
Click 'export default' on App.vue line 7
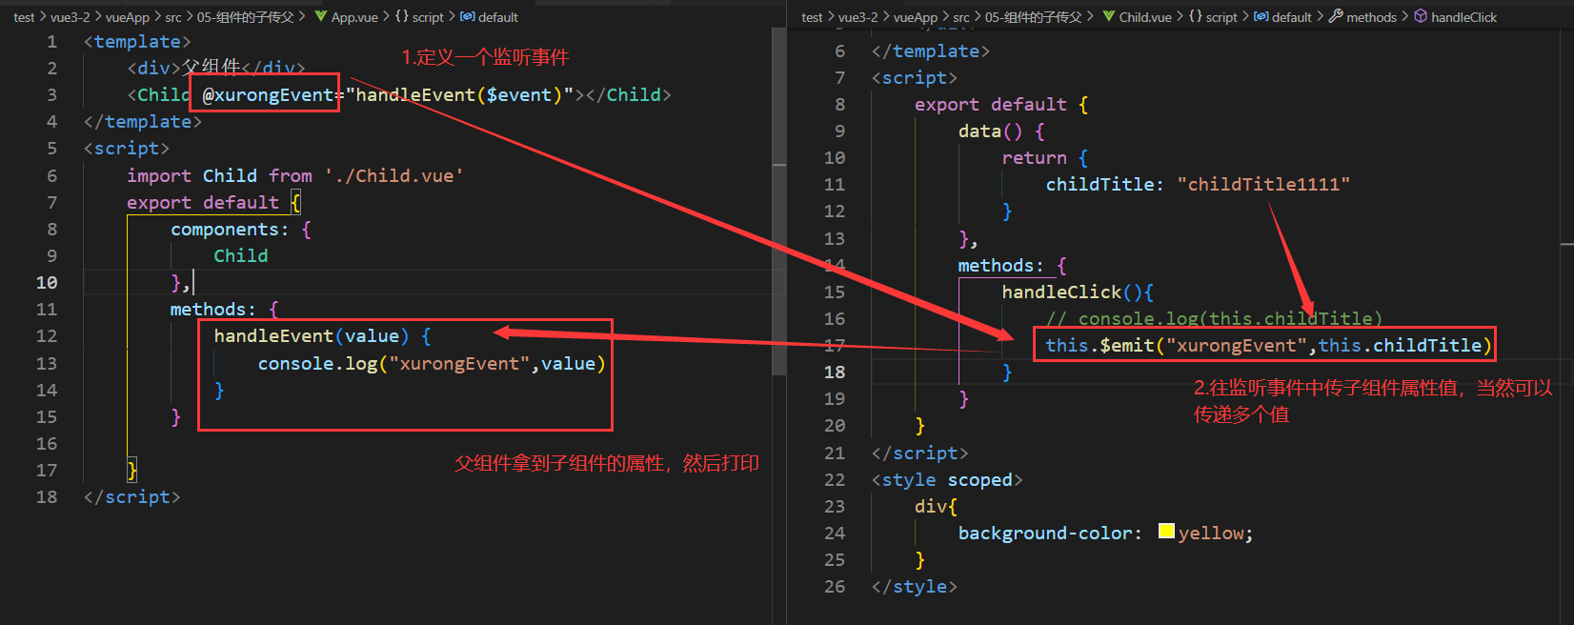(x=203, y=202)
